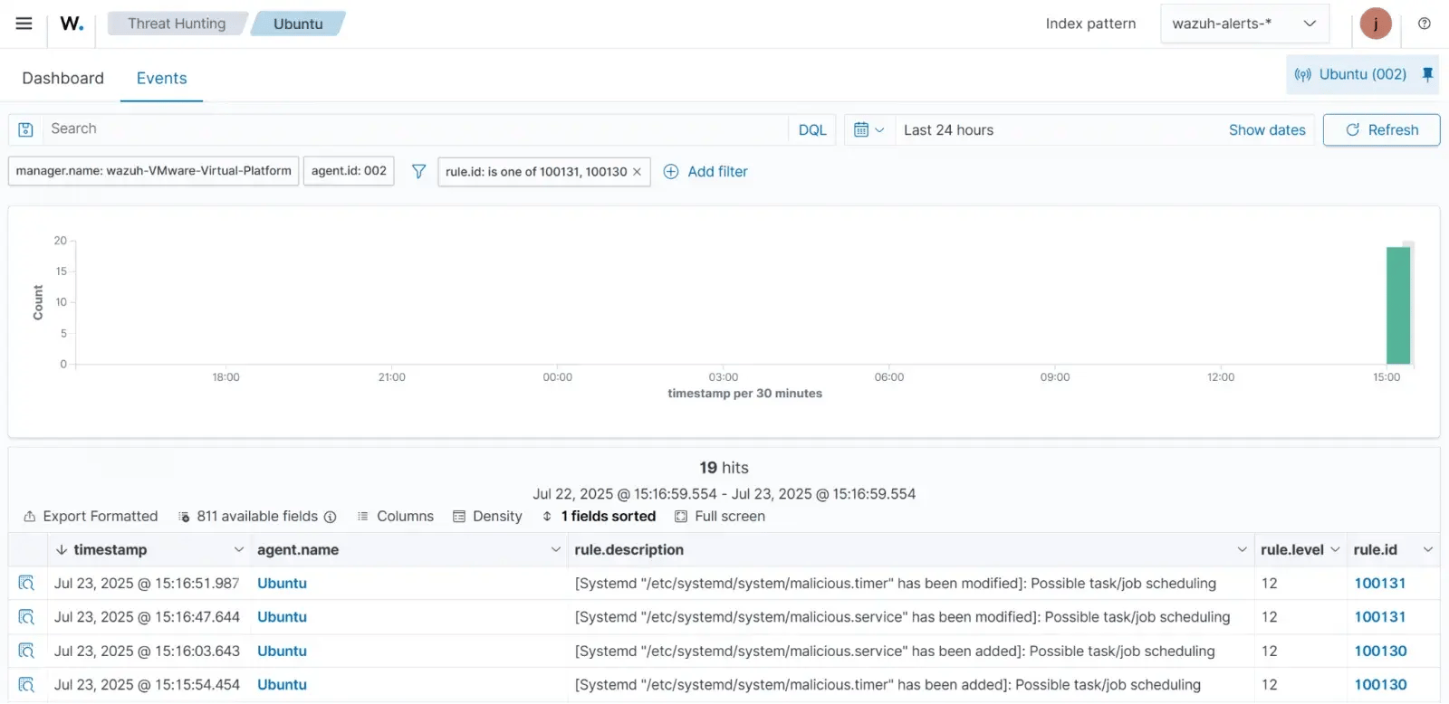1449x704 pixels.
Task: Open Ubuntu agent link for 15:15:54.454 event
Action: (282, 684)
